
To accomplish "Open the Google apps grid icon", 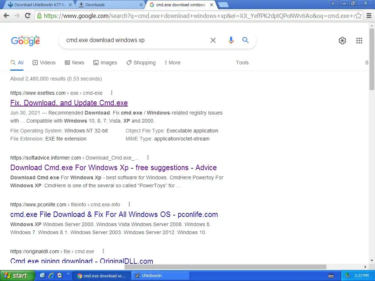I will [359, 41].
